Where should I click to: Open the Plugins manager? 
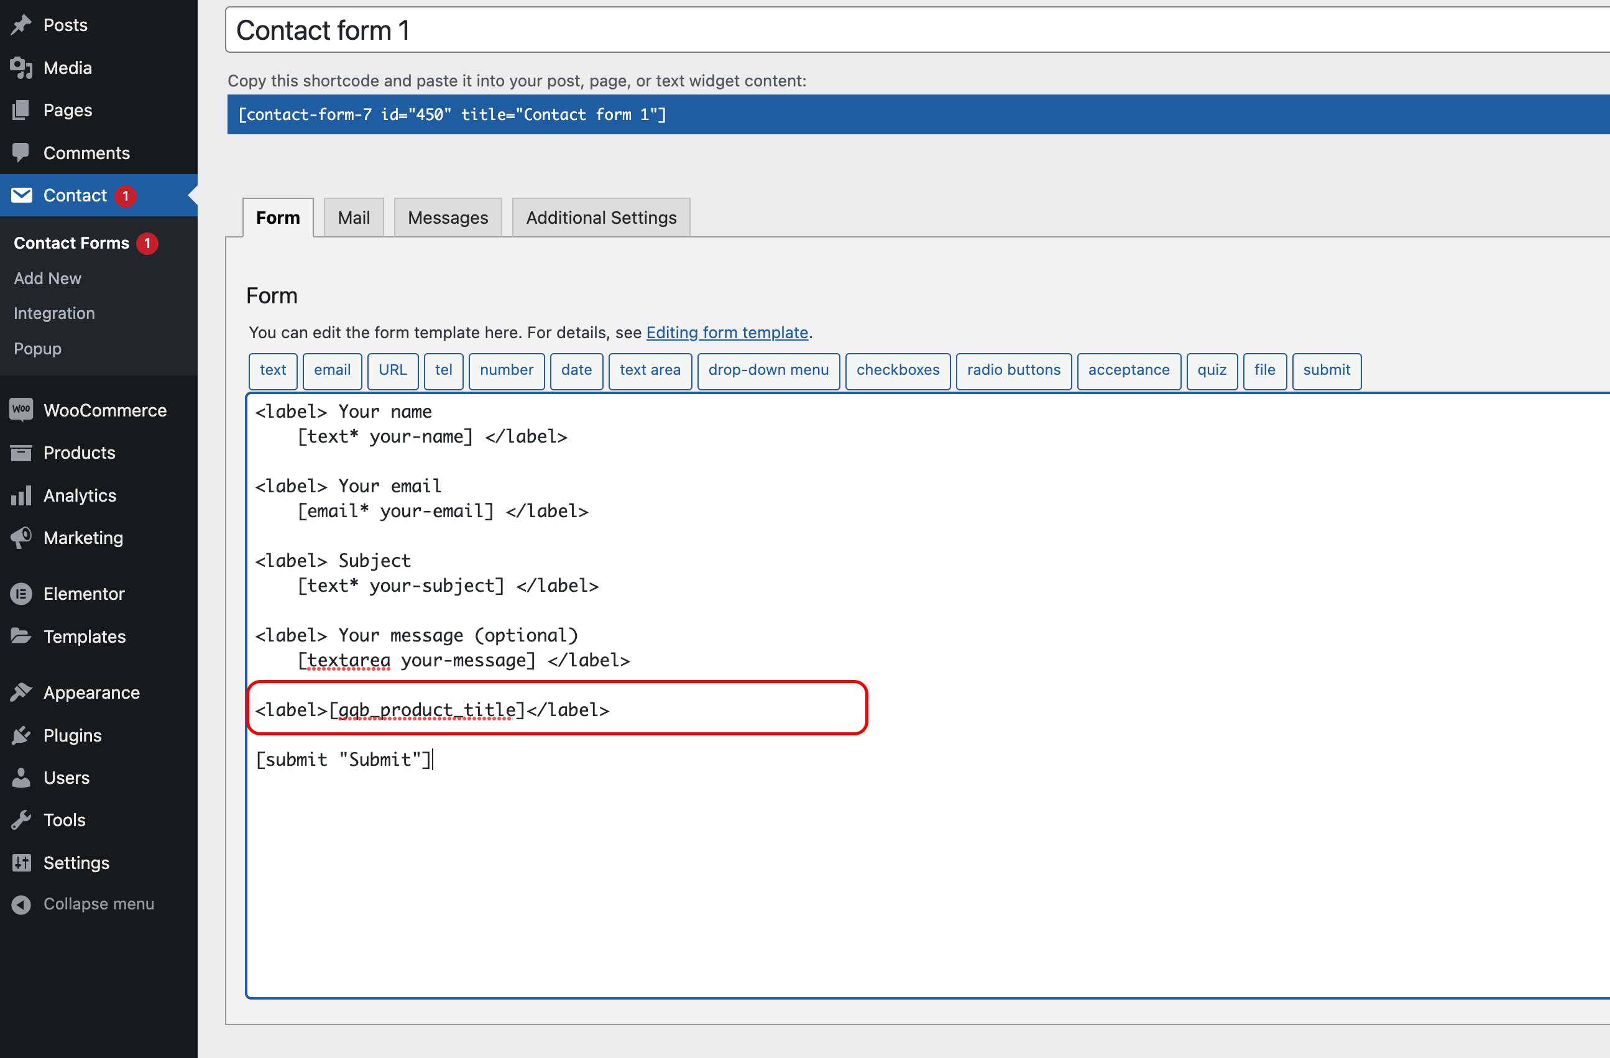(x=71, y=735)
